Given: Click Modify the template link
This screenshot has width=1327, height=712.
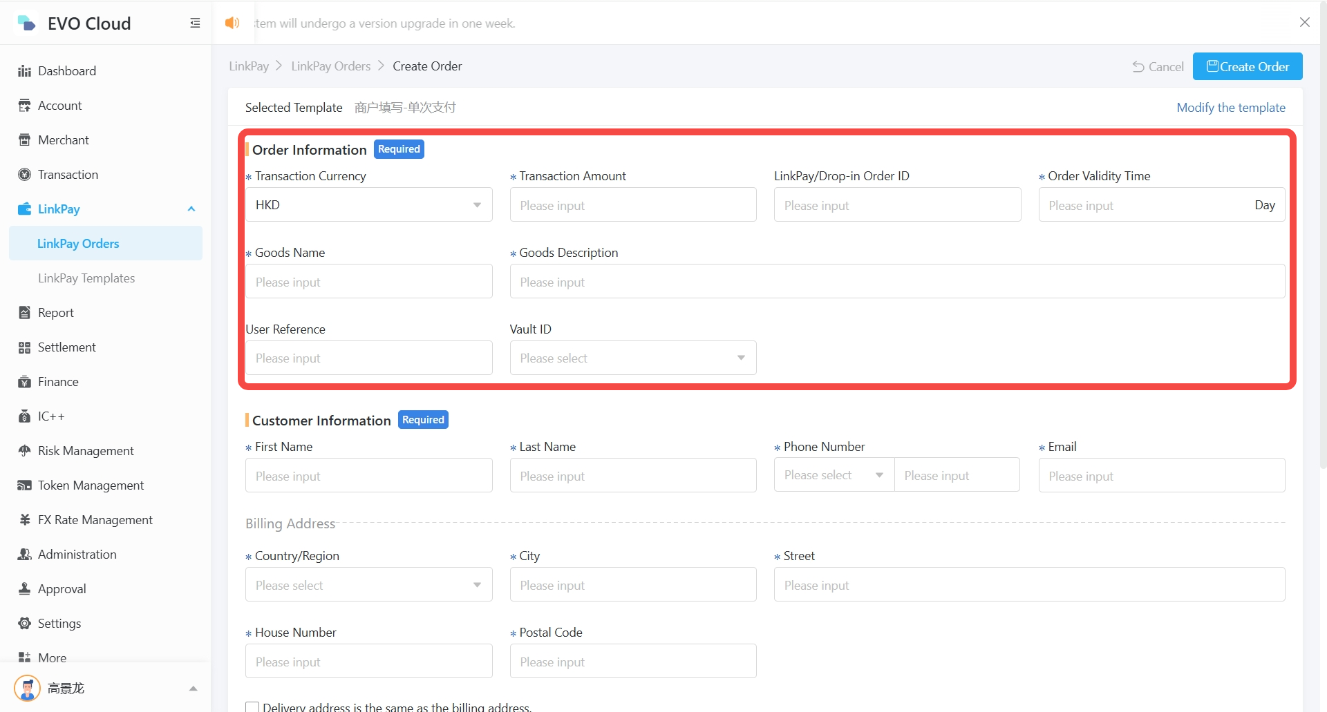Looking at the screenshot, I should click(x=1230, y=108).
